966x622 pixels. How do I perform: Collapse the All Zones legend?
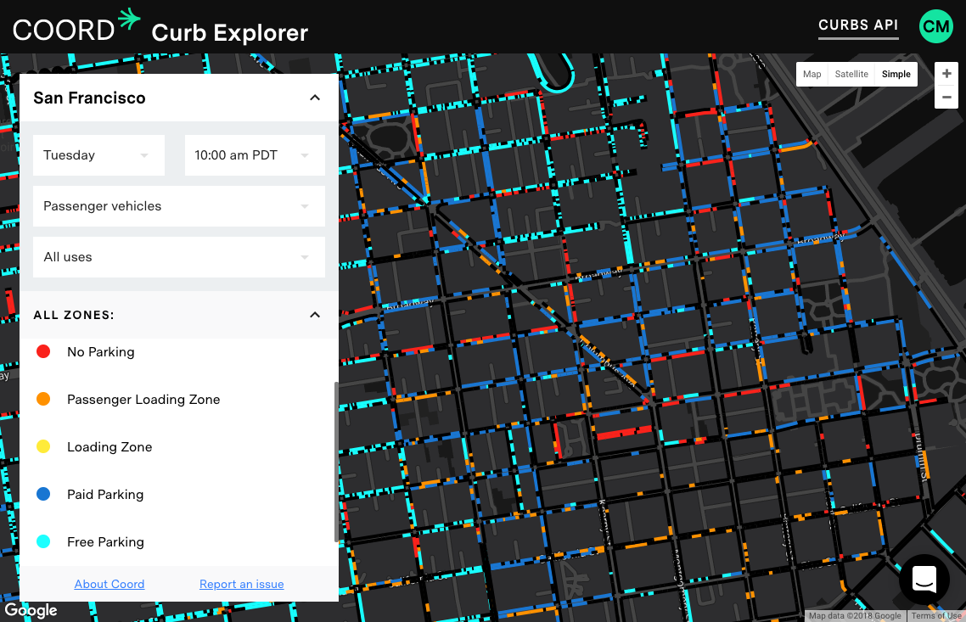315,315
